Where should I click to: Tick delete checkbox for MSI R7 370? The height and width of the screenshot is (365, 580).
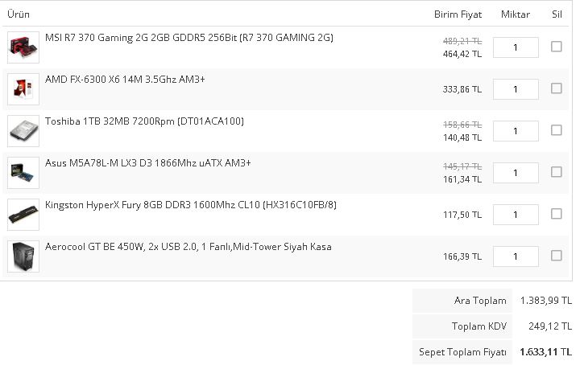[556, 47]
